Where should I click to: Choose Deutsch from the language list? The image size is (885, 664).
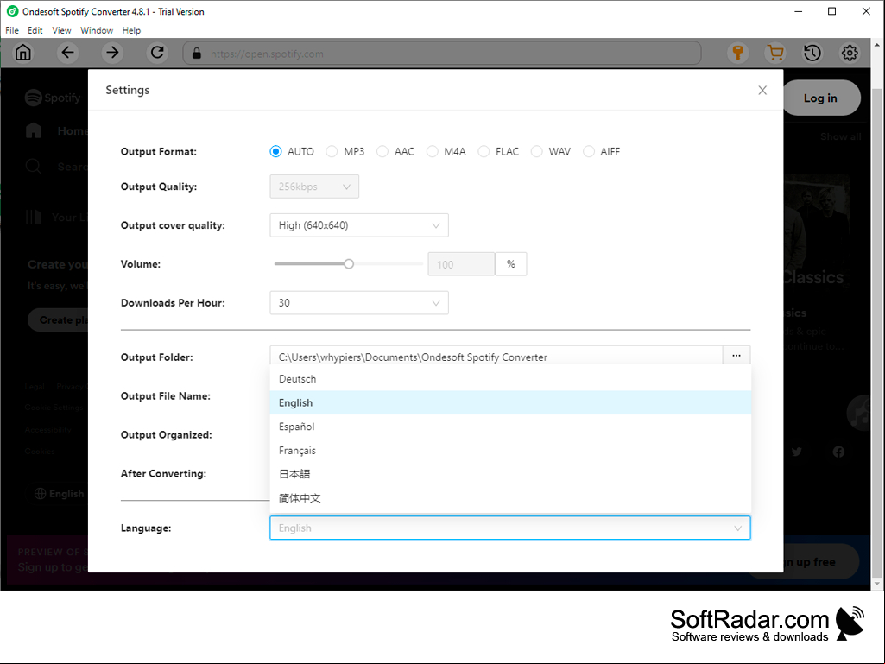(x=510, y=379)
